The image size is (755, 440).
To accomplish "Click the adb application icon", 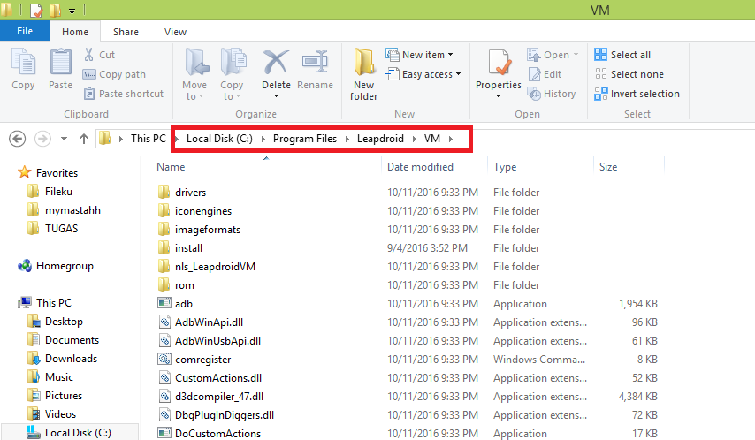I will [164, 303].
